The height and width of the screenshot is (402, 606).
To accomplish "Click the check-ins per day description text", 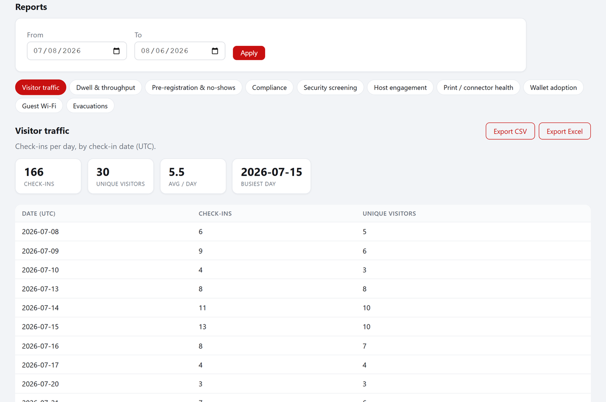I will (86, 147).
